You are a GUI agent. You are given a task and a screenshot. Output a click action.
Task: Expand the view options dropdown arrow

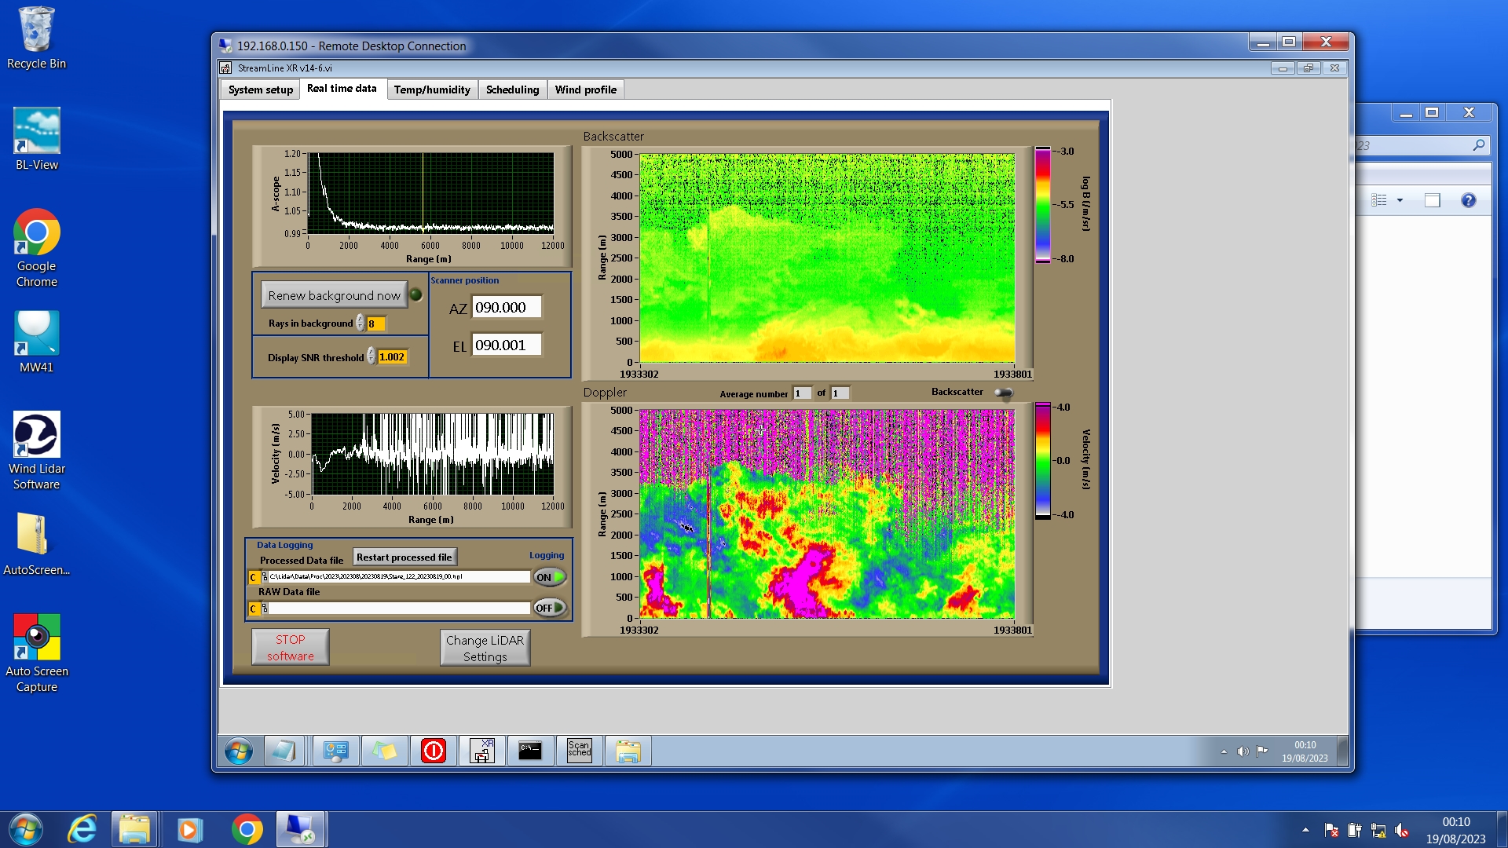1400,200
